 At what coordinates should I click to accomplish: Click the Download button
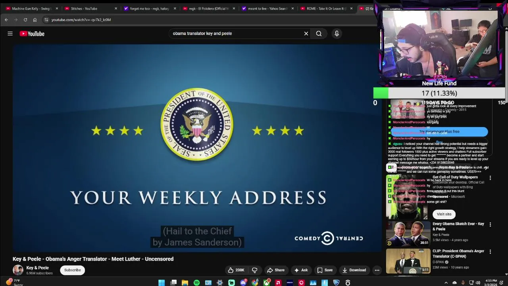[354, 270]
